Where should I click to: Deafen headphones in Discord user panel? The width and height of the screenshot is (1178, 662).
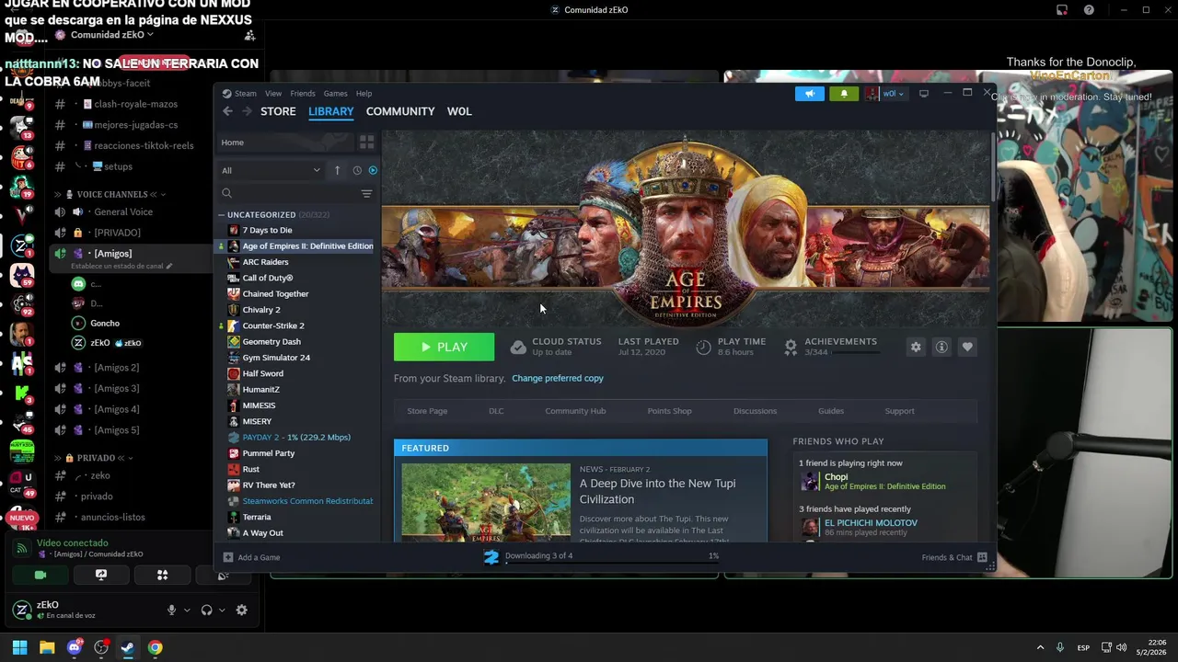207,610
